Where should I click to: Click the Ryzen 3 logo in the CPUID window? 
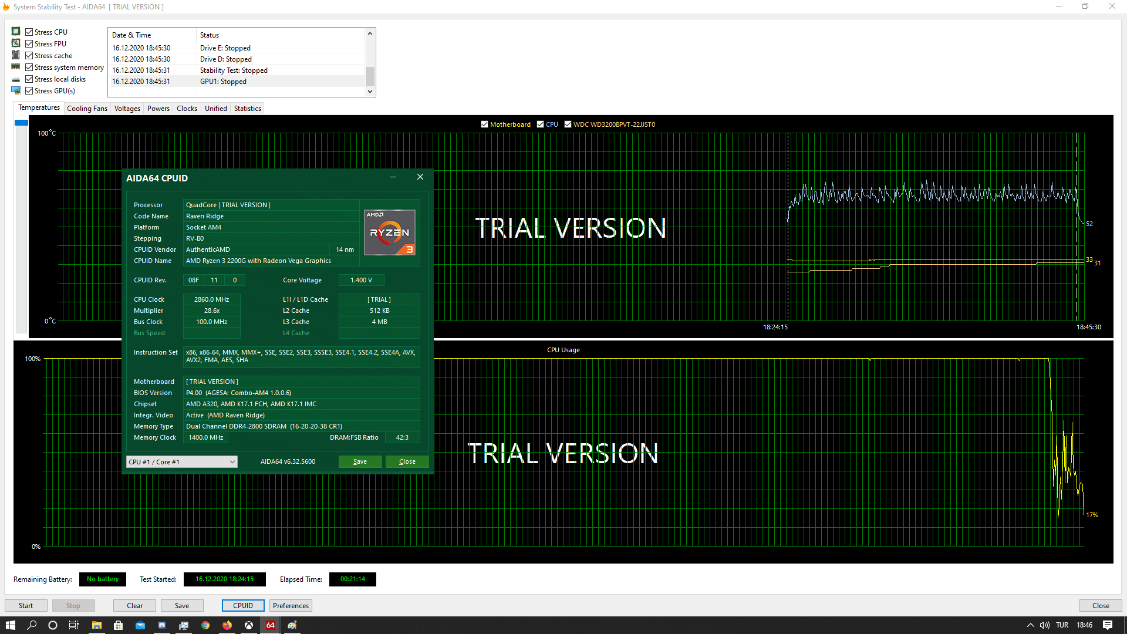[x=390, y=232]
